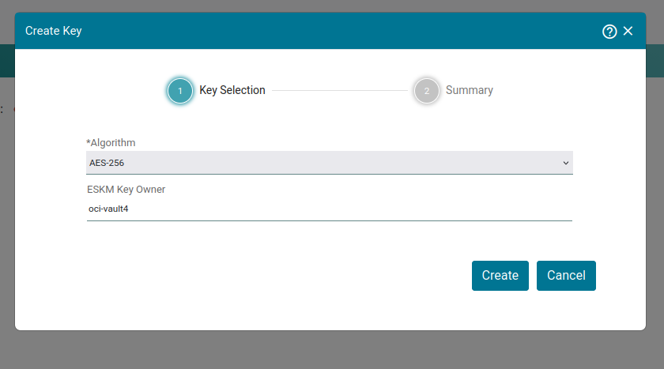The width and height of the screenshot is (664, 369).
Task: Click the teal dialog header bar
Action: click(x=330, y=31)
